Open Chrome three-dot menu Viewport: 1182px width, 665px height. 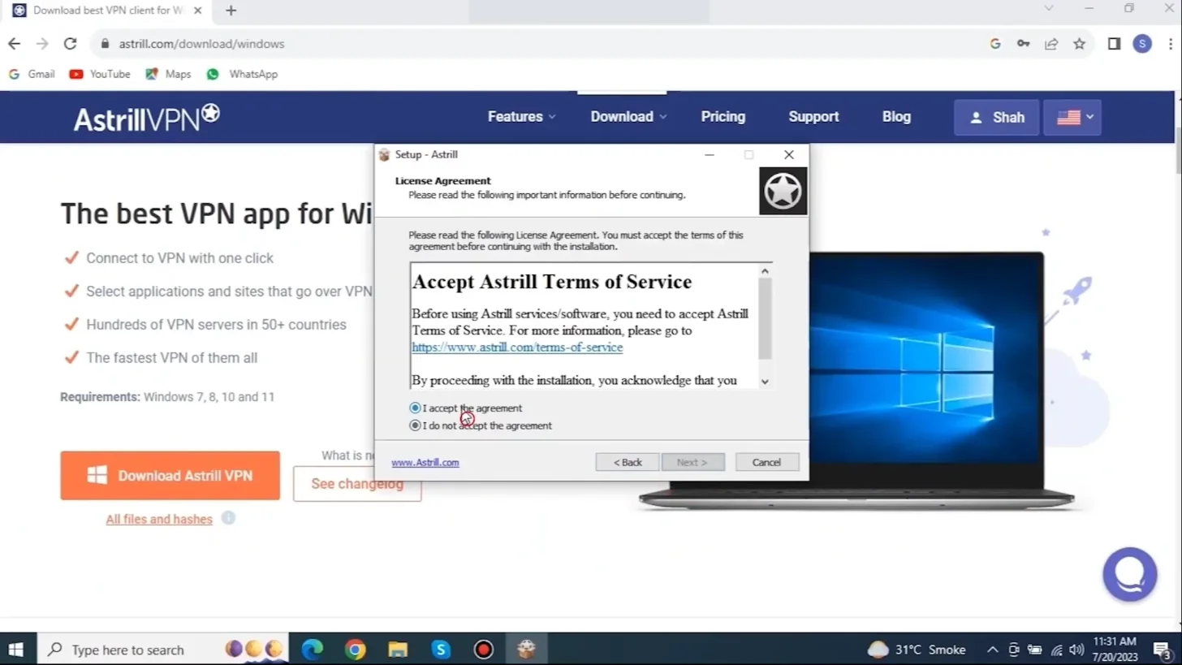coord(1170,44)
